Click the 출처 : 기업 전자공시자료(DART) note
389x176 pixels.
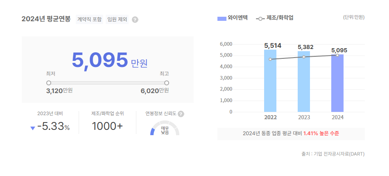pyautogui.click(x=333, y=154)
